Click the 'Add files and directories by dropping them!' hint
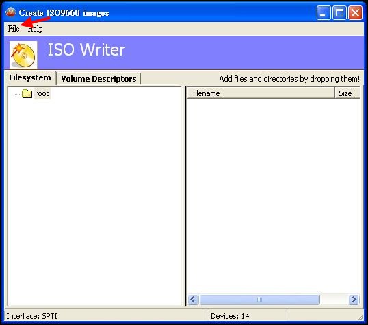This screenshot has height=325, width=368. 289,79
